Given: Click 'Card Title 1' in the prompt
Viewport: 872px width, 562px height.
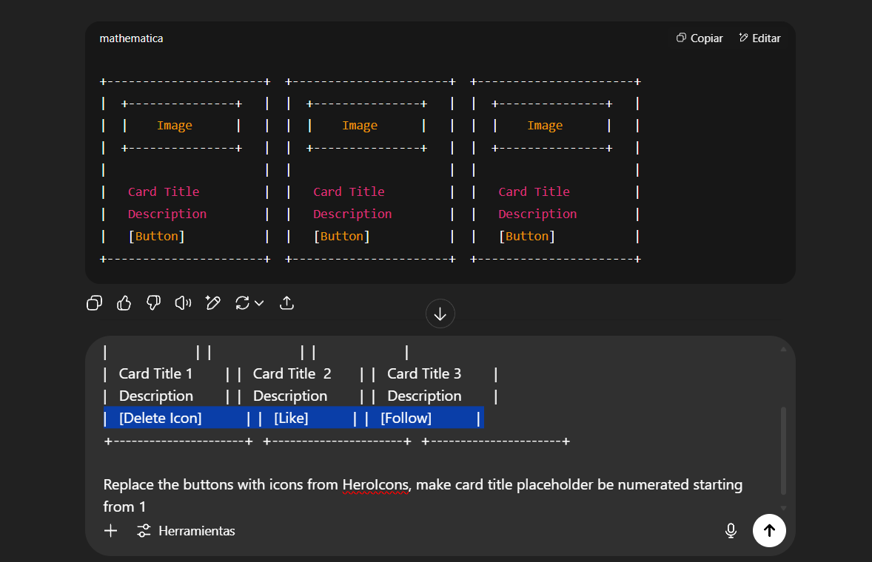Looking at the screenshot, I should coord(155,373).
